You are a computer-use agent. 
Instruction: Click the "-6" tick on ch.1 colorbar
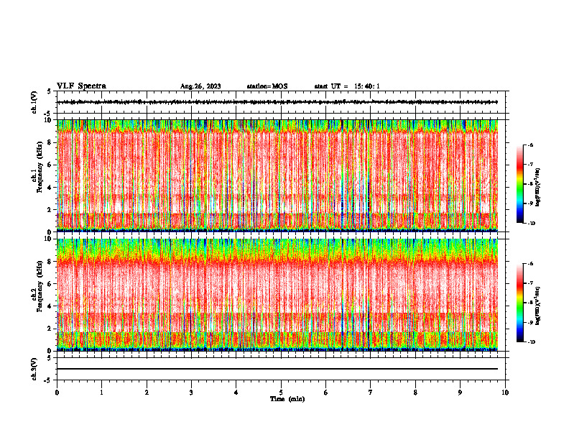(x=530, y=145)
